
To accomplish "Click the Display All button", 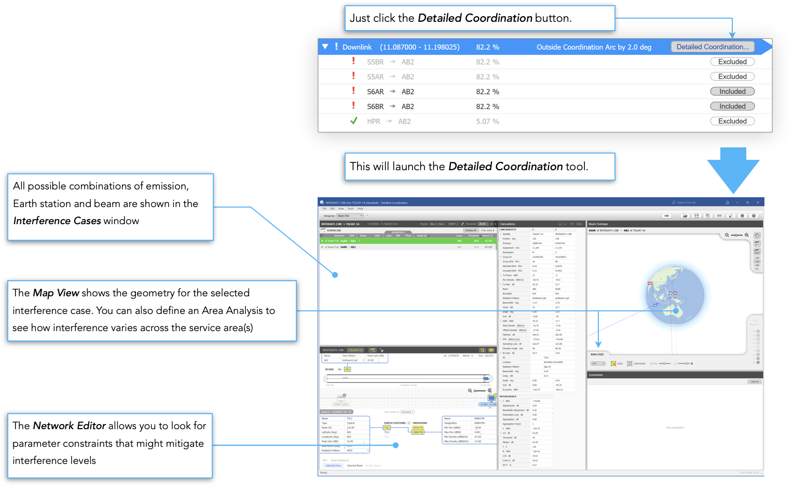I will (x=471, y=230).
